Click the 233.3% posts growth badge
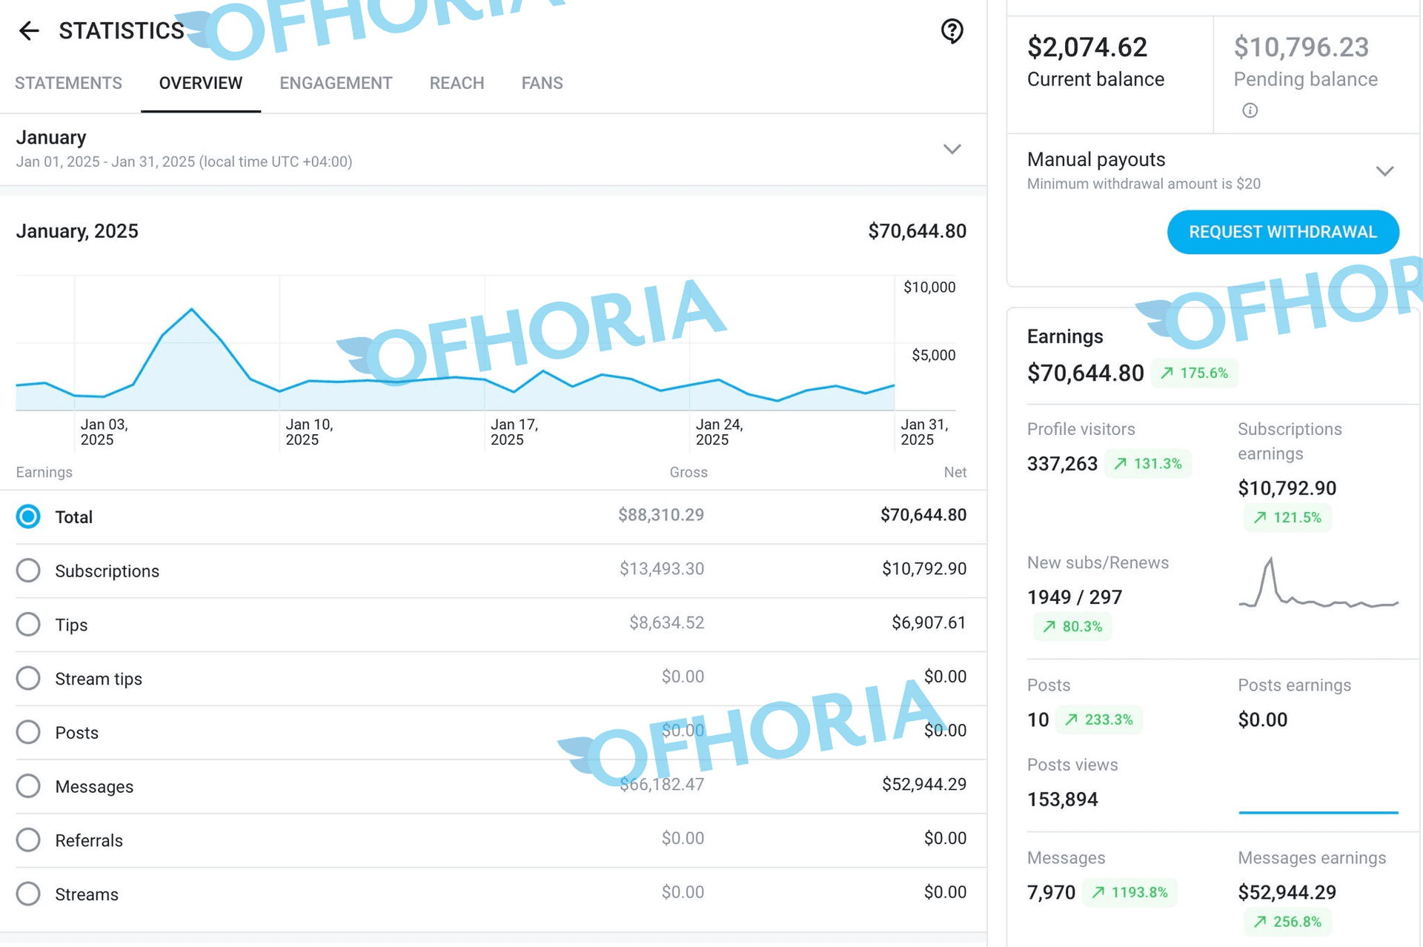 [1098, 720]
